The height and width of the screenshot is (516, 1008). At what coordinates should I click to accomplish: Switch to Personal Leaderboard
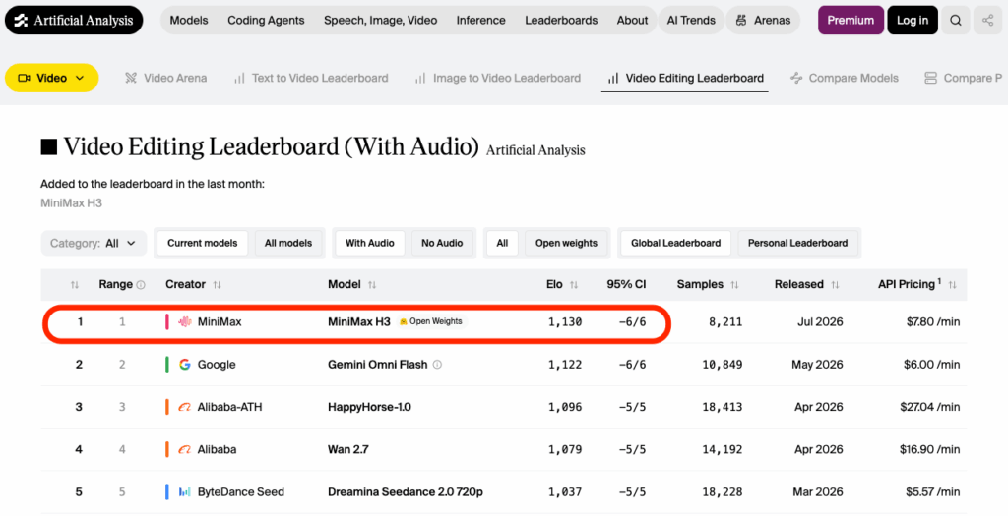[x=797, y=243]
